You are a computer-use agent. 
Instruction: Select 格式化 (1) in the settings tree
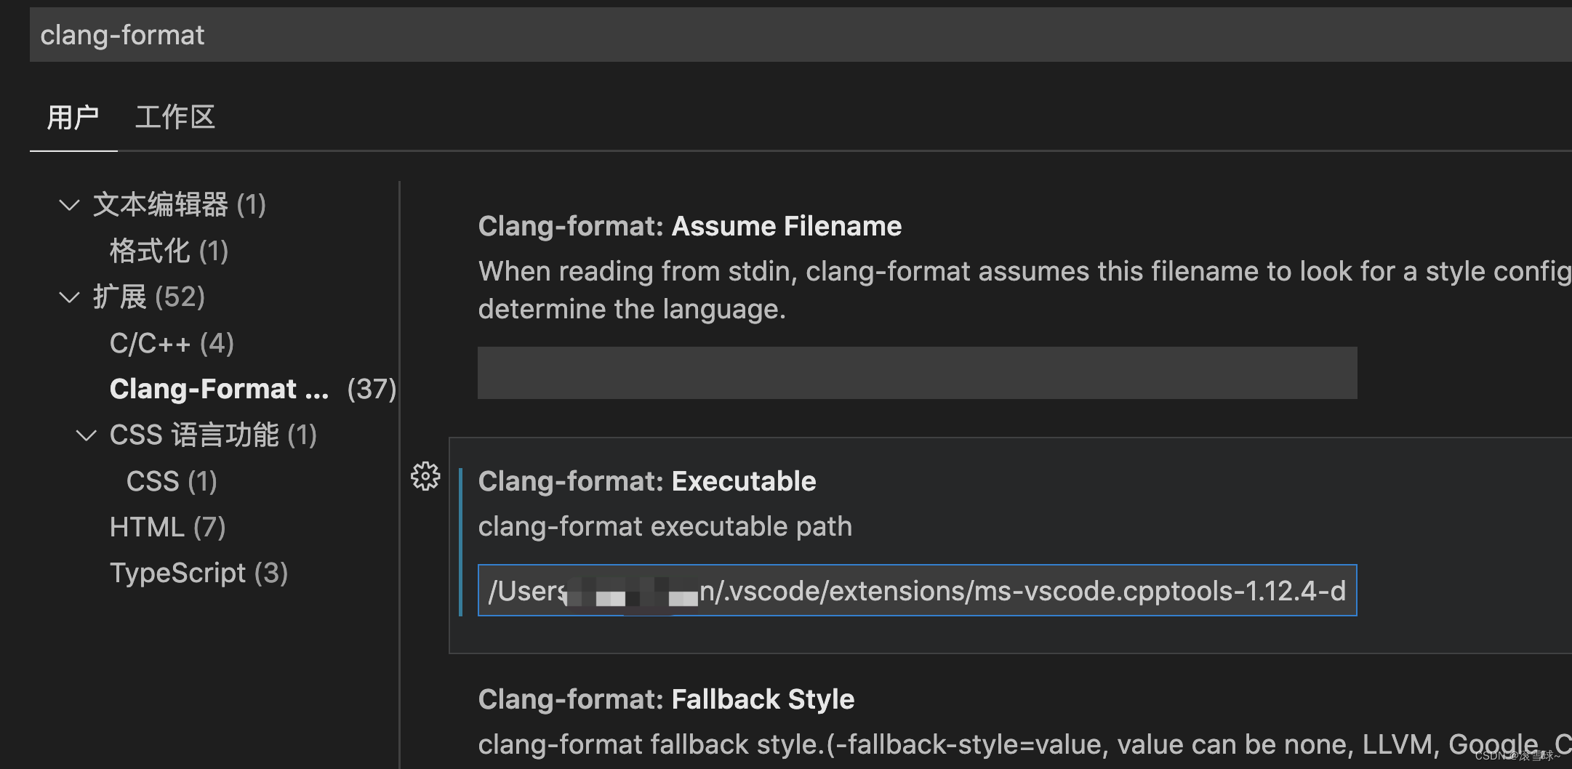click(169, 251)
